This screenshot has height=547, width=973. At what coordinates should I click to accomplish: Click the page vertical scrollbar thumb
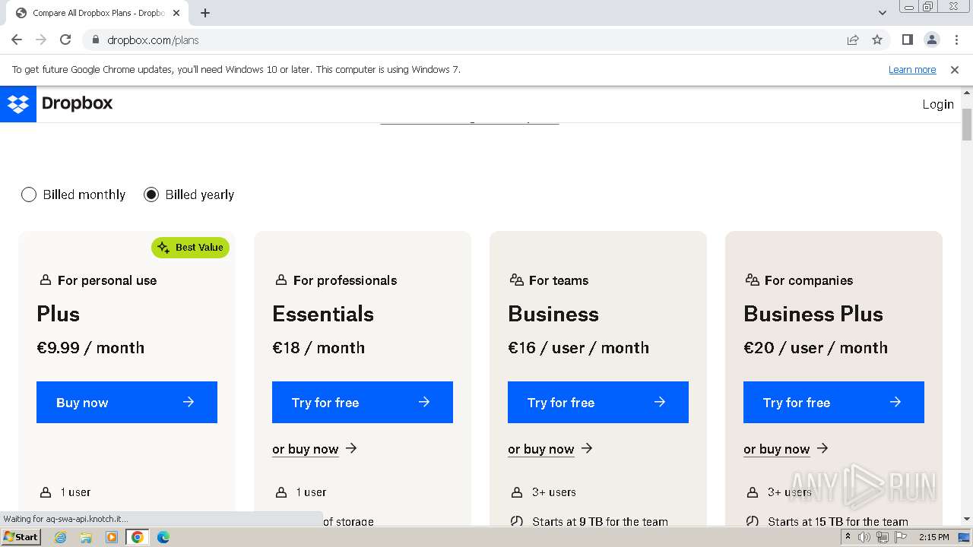tap(967, 125)
